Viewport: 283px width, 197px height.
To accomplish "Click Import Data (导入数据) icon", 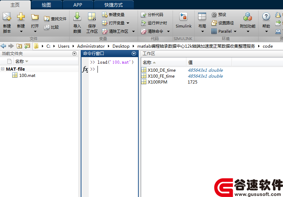I will 77,17.
